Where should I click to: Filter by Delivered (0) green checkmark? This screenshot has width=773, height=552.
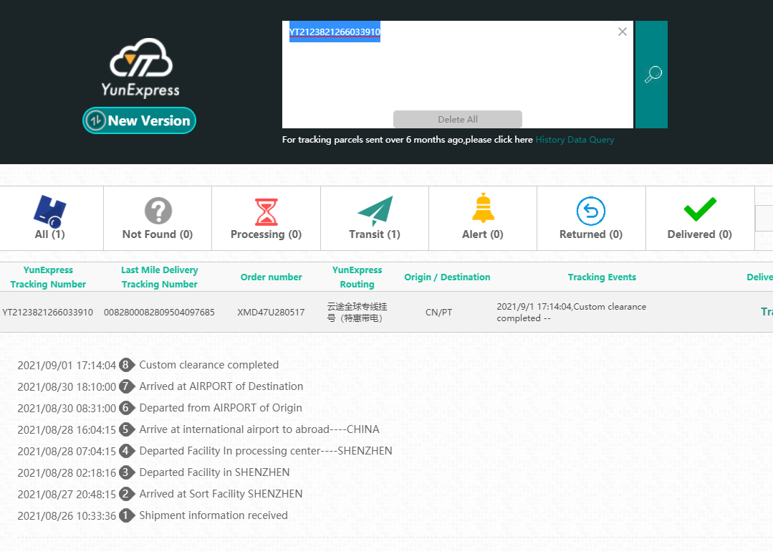tap(699, 219)
